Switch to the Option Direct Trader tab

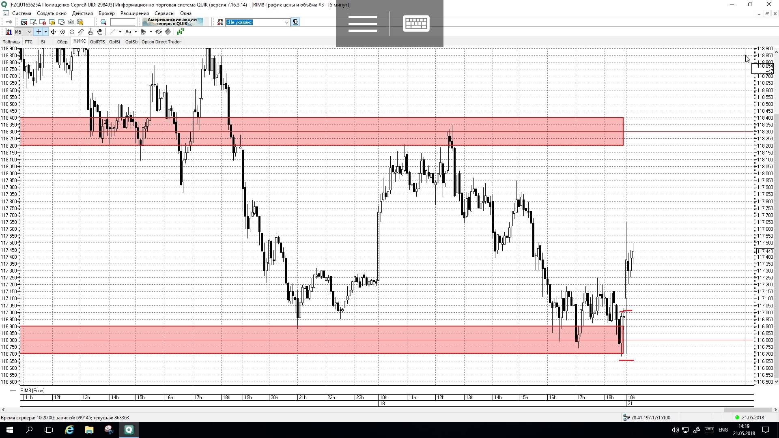[x=161, y=42]
